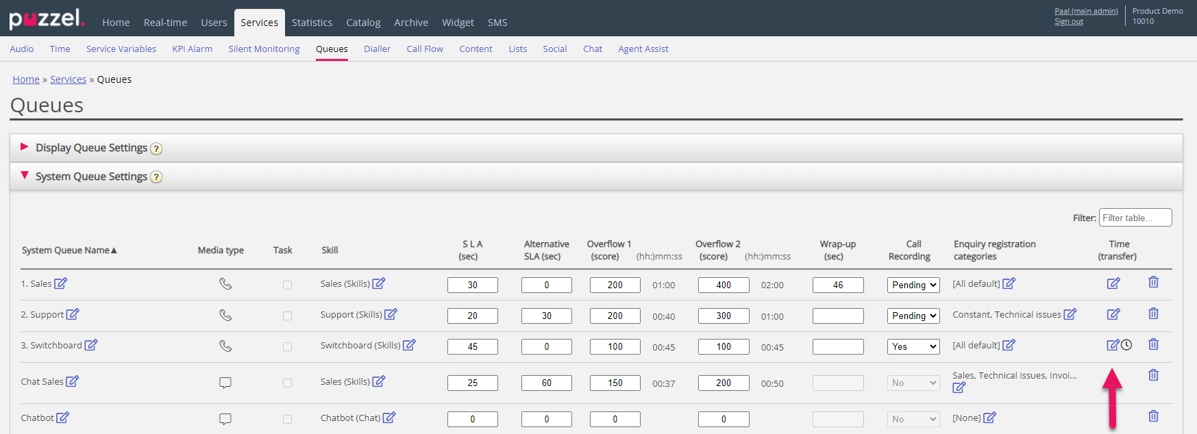Open Switchboard Call Recording dropdown showing Yes
Screen dimensions: 1197x434
pyautogui.click(x=913, y=346)
